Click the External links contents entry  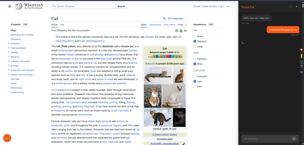click(x=17, y=92)
